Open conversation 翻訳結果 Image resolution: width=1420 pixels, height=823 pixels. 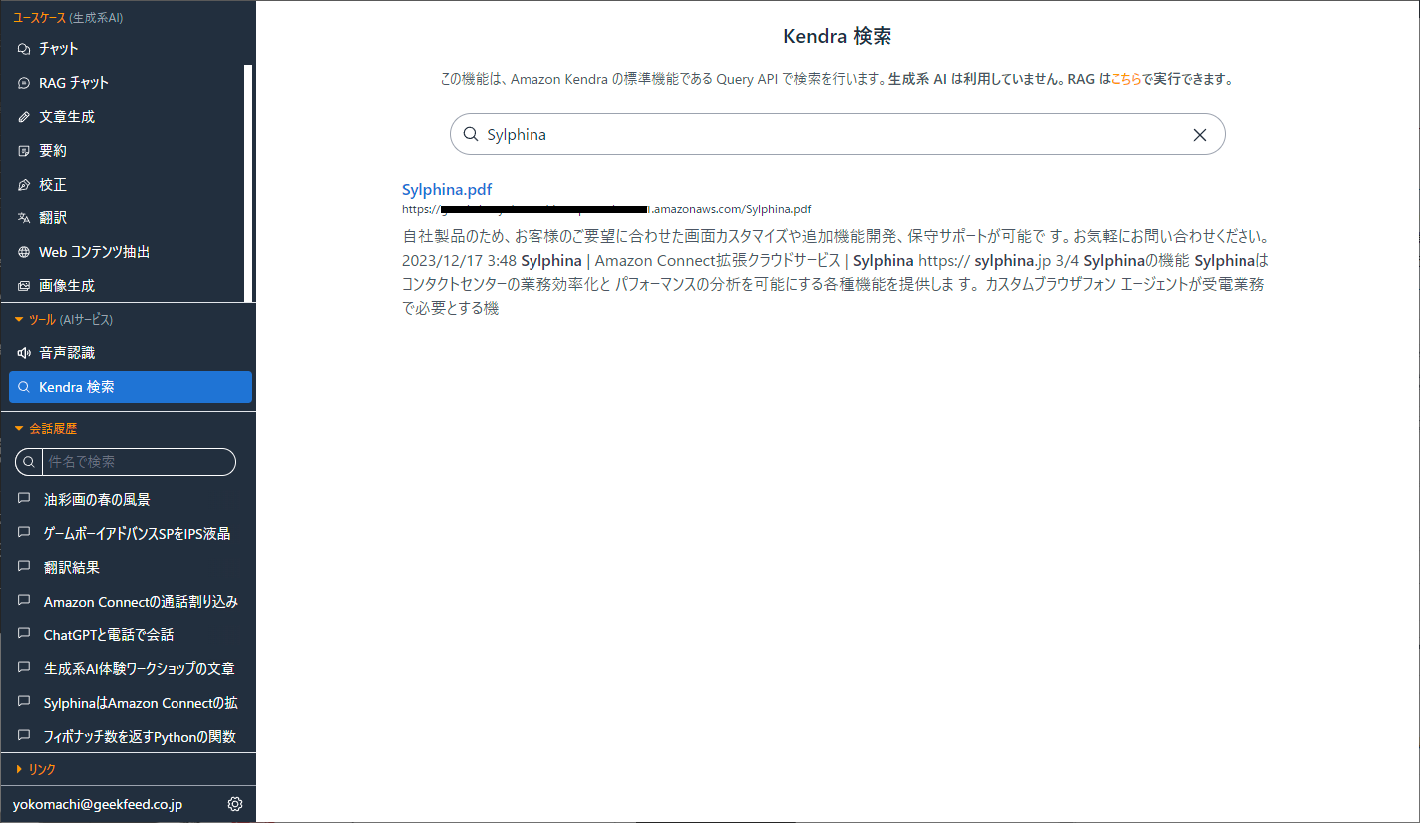[x=128, y=567]
